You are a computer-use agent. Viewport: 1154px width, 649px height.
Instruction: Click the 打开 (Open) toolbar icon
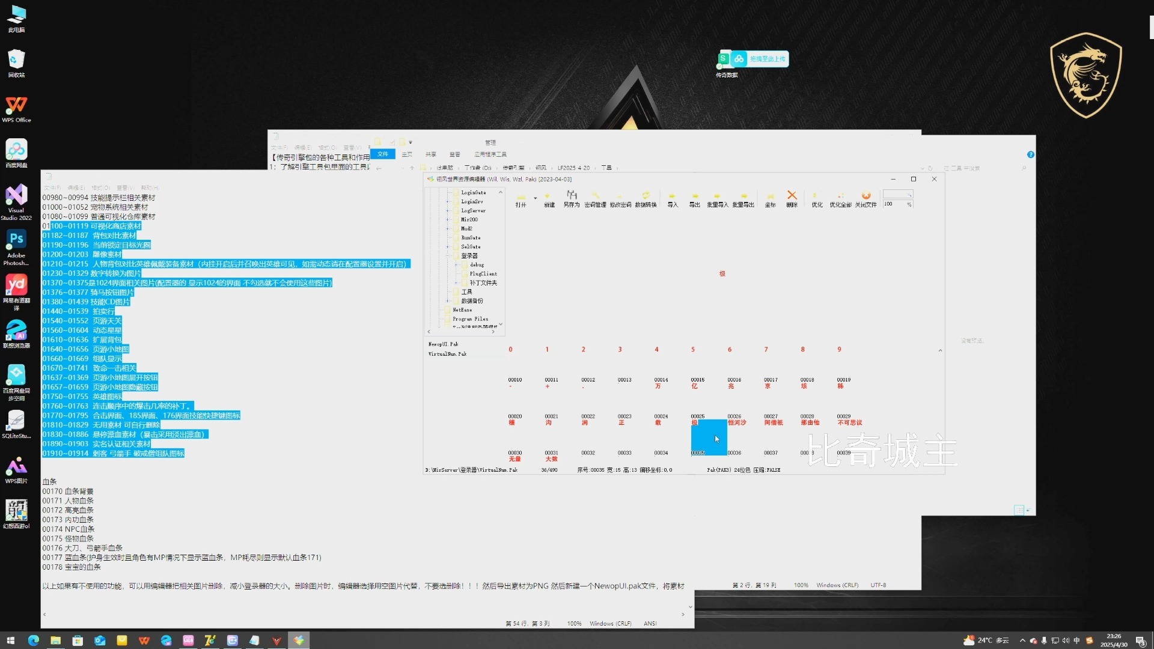521,198
